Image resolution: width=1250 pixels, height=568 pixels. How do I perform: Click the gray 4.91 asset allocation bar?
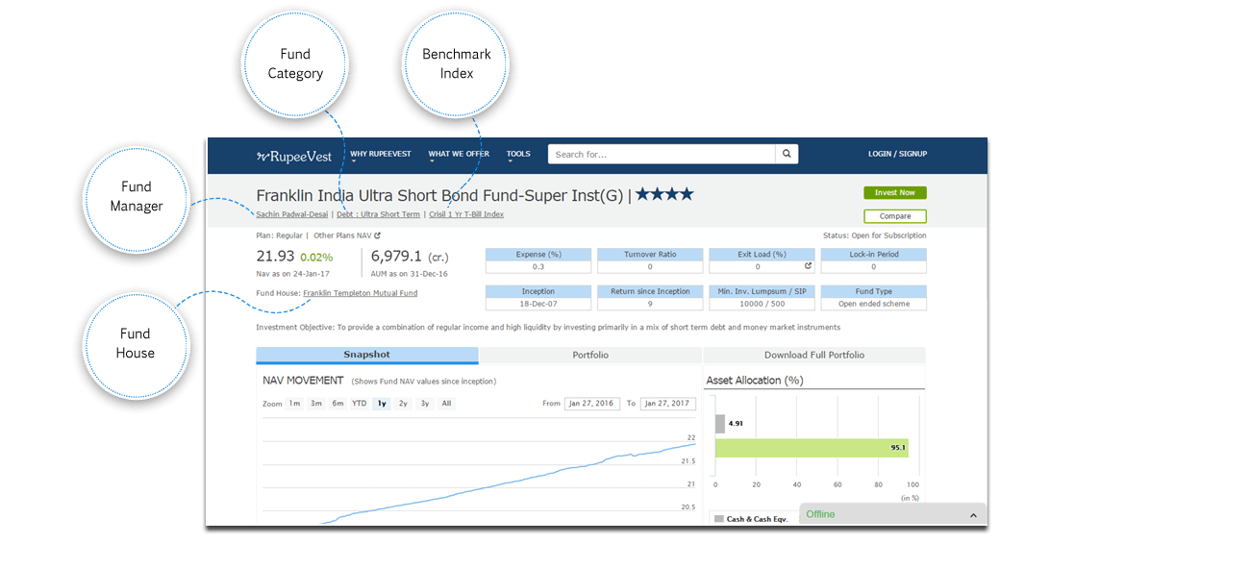click(720, 424)
